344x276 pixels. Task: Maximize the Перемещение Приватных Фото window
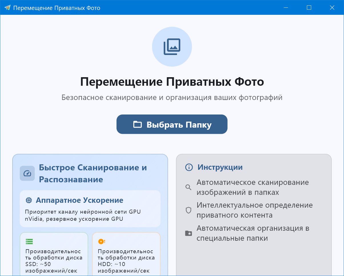pos(309,8)
